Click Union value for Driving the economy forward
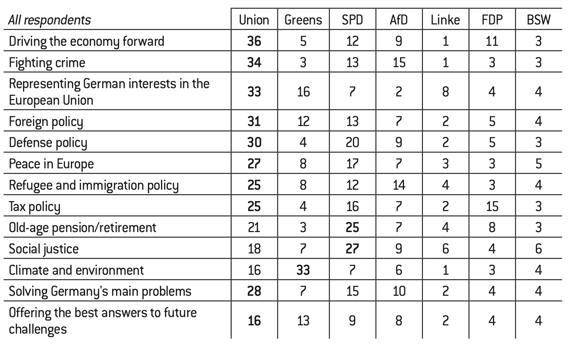Viewport: 574px width, 345px height. [x=254, y=41]
